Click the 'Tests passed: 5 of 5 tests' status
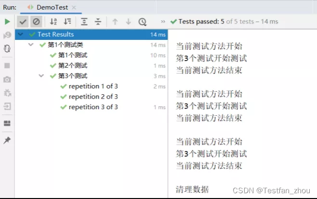This screenshot has width=317, height=199. [225, 21]
